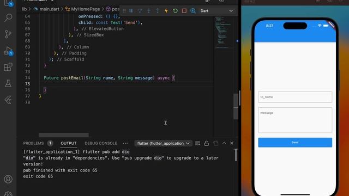Click the to_name field in simulator
Viewport: 349px width, 196px height.
coord(295,97)
